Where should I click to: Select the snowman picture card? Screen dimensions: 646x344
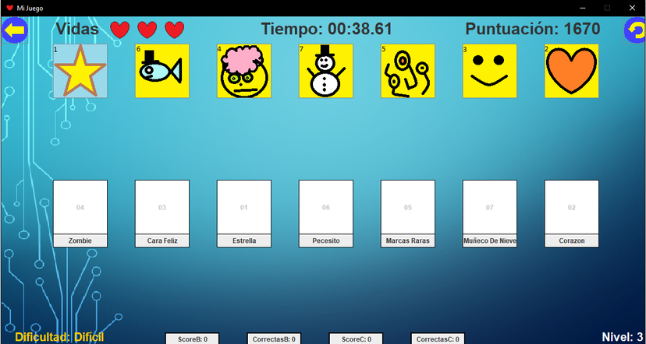[x=326, y=71]
